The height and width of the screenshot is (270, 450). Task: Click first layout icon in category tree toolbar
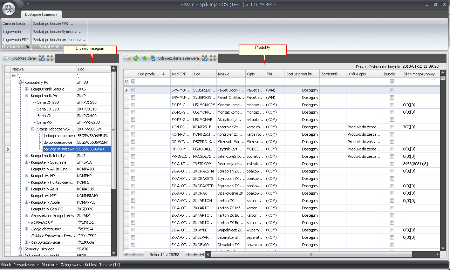(x=42, y=59)
